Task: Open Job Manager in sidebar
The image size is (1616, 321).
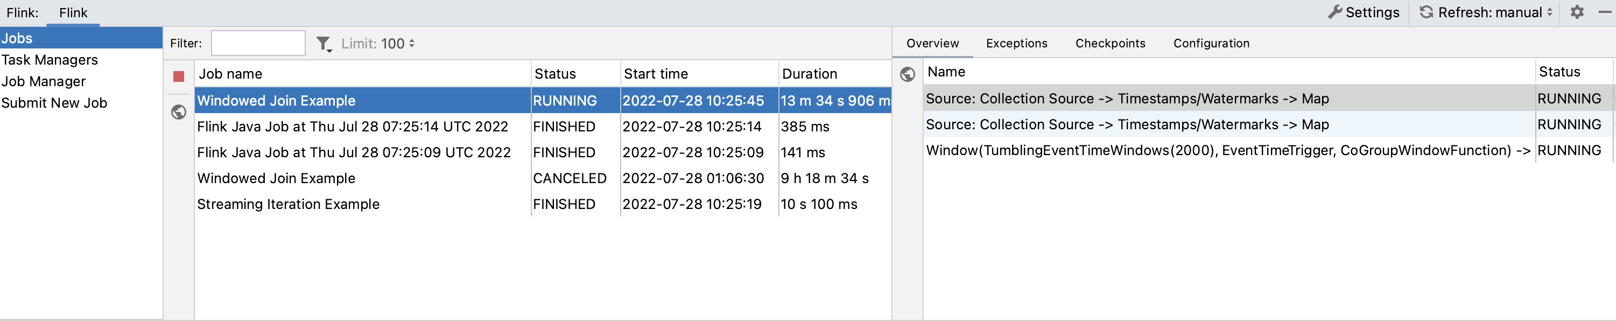Action: pyautogui.click(x=43, y=82)
